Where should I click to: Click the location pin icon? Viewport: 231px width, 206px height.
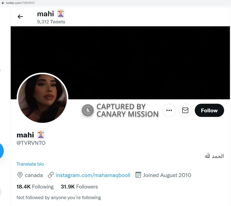point(20,175)
